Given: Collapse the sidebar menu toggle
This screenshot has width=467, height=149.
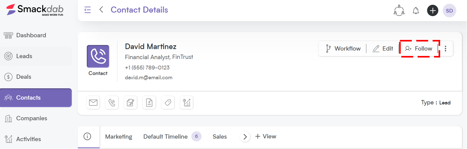Looking at the screenshot, I should [87, 10].
